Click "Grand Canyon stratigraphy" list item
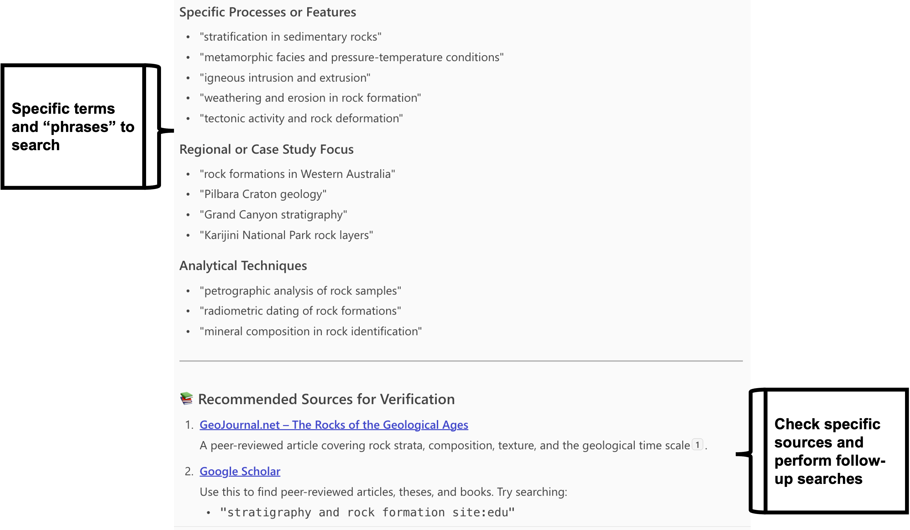This screenshot has height=530, width=910. 273,215
